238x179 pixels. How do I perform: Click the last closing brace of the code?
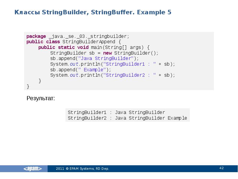tap(28, 86)
